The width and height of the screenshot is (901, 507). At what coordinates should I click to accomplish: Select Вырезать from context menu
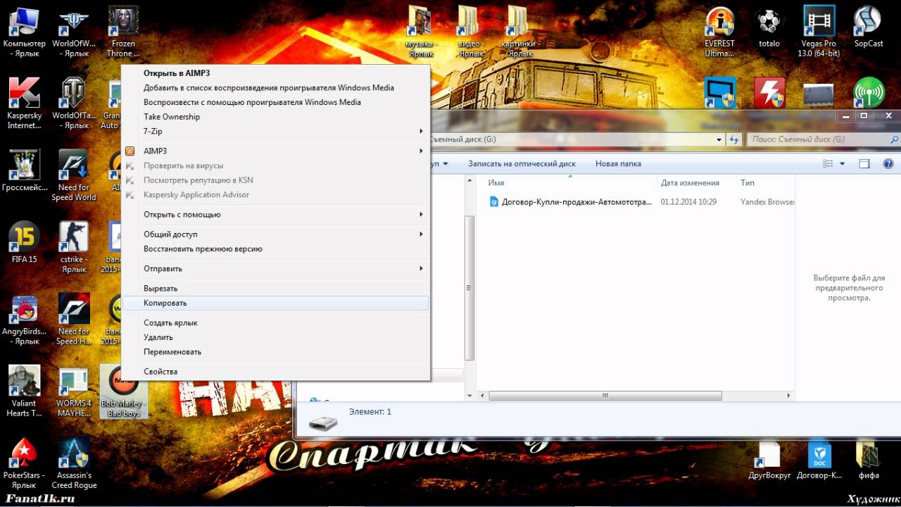pos(275,288)
